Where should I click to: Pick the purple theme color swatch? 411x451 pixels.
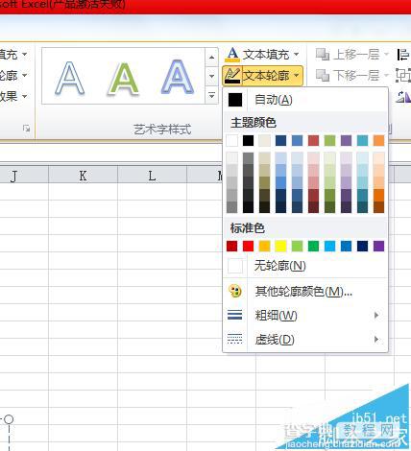coord(346,140)
